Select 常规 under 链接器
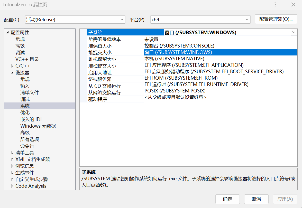Image resolution: width=302 pixels, height=208 pixels. (x=25, y=79)
